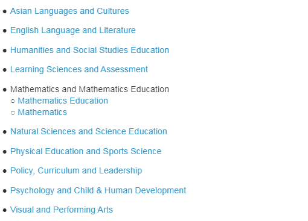The height and width of the screenshot is (221, 308).
Task: Visit Natural Sciences and Science Education
Action: pos(89,131)
